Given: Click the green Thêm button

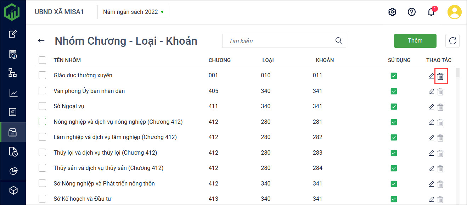Looking at the screenshot, I should 415,41.
